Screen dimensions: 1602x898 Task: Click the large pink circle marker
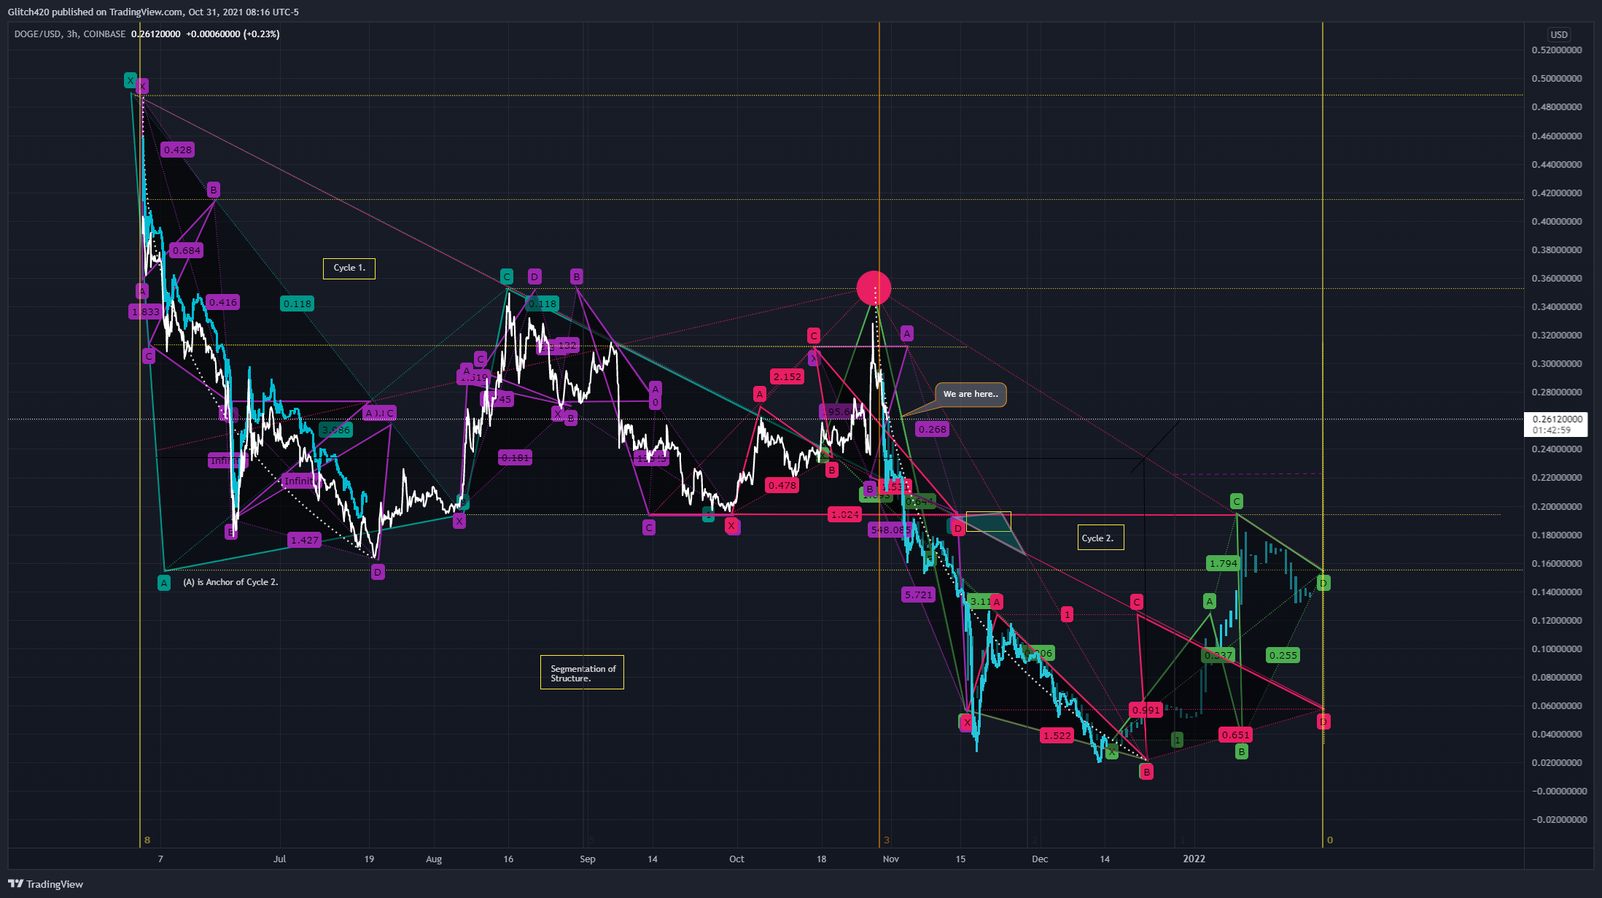(x=874, y=287)
